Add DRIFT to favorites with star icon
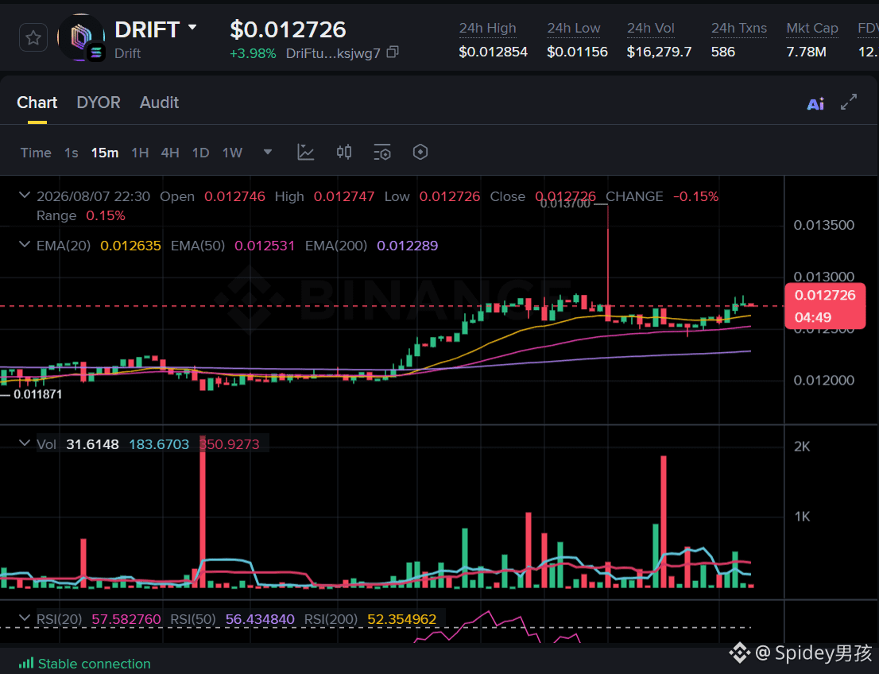 coord(33,38)
